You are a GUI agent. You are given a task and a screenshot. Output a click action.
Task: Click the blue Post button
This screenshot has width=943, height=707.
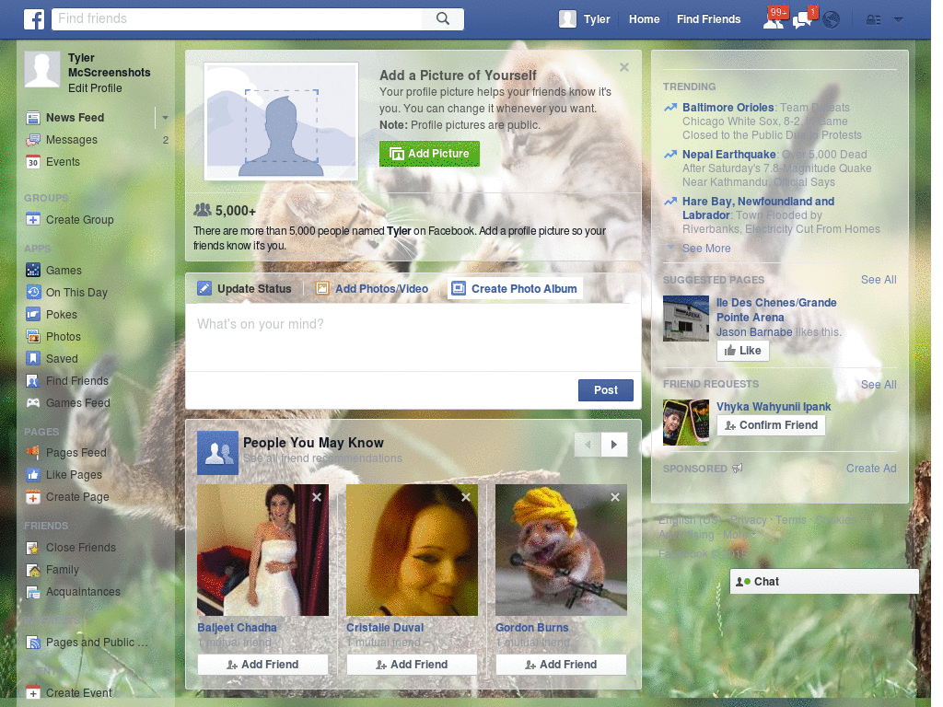[x=606, y=390]
